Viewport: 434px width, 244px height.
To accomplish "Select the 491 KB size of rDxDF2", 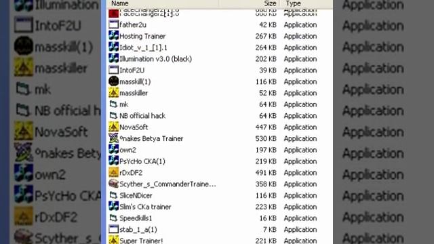I will pyautogui.click(x=266, y=173).
